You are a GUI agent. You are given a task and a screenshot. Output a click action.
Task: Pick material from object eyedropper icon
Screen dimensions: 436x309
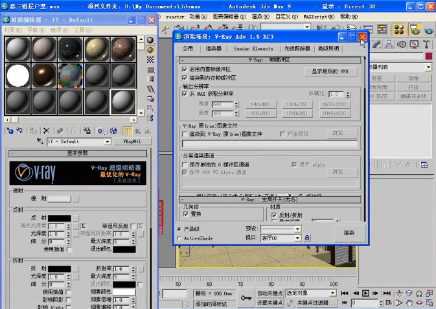click(40, 141)
